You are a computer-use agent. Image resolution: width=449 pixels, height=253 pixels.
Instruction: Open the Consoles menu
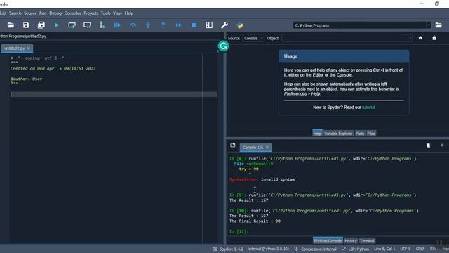(73, 13)
